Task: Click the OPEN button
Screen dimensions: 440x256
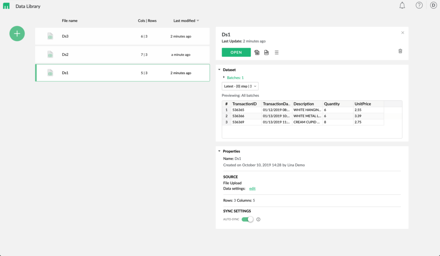Action: coord(236,52)
